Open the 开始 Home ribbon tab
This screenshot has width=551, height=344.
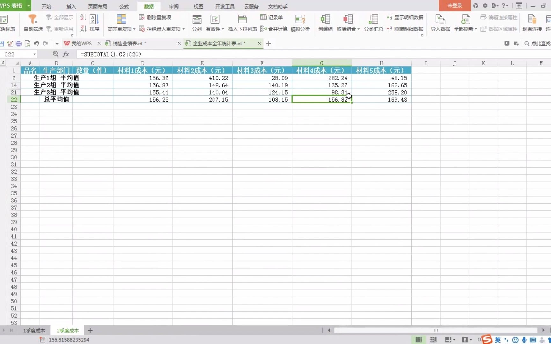[x=46, y=6]
